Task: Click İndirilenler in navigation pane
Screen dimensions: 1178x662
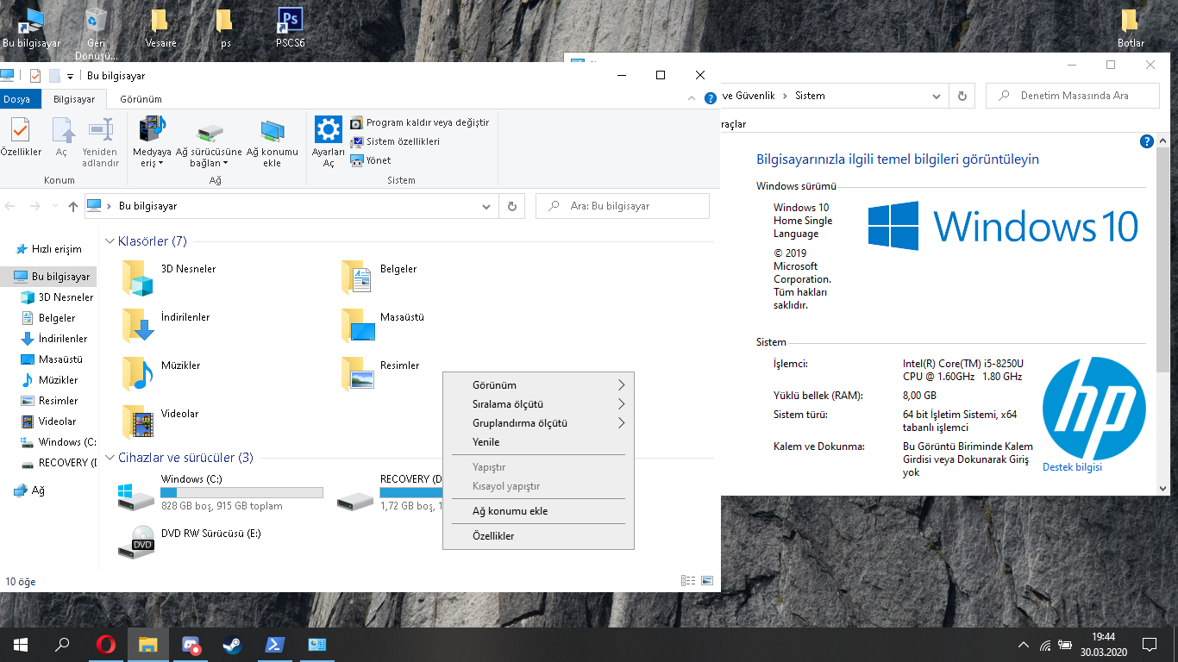Action: pyautogui.click(x=53, y=339)
